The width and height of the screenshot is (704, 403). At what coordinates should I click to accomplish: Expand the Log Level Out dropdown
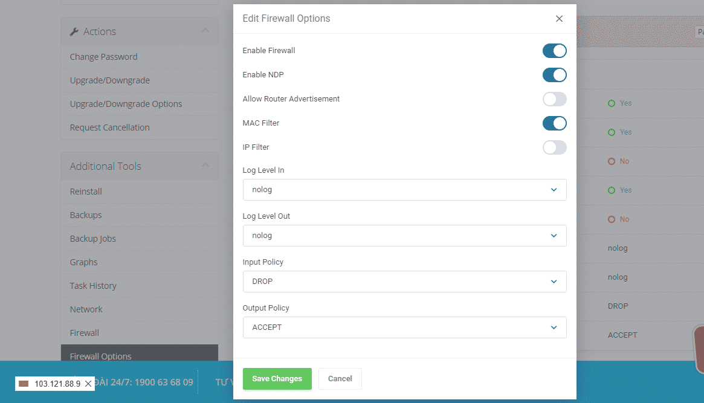pos(404,236)
